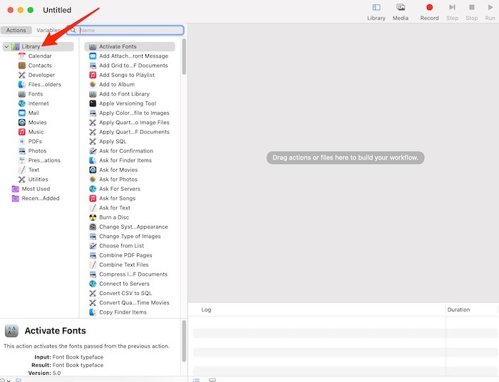Select the Mail category
The height and width of the screenshot is (382, 499).
[x=29, y=113]
